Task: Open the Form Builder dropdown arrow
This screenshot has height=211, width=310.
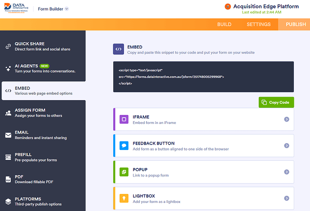Action: click(67, 9)
